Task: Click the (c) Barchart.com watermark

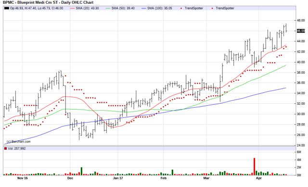Action: [18, 141]
